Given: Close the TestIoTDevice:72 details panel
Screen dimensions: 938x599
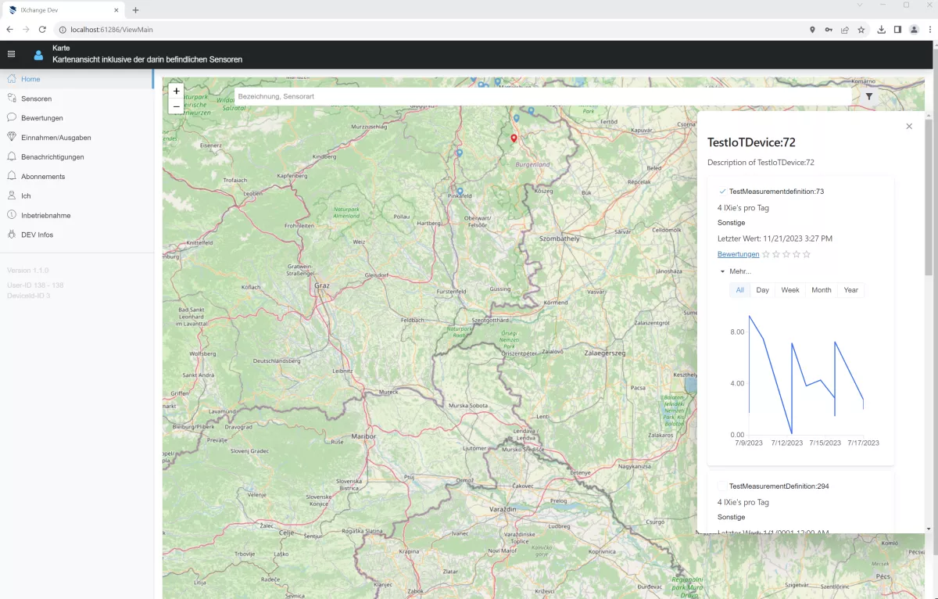Looking at the screenshot, I should [908, 127].
